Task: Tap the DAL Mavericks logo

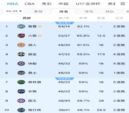Action: [21, 110]
